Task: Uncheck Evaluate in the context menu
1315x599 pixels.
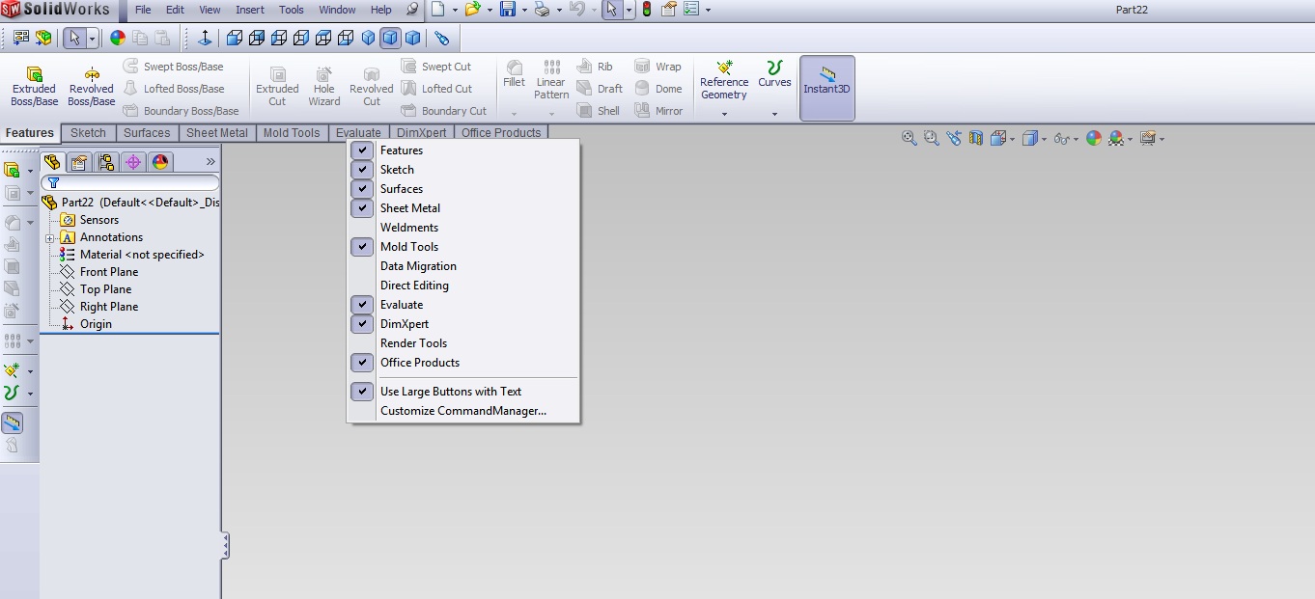Action: (x=362, y=305)
